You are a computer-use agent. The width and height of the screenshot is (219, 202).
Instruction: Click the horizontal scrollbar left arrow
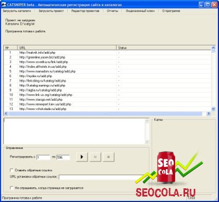6,113
